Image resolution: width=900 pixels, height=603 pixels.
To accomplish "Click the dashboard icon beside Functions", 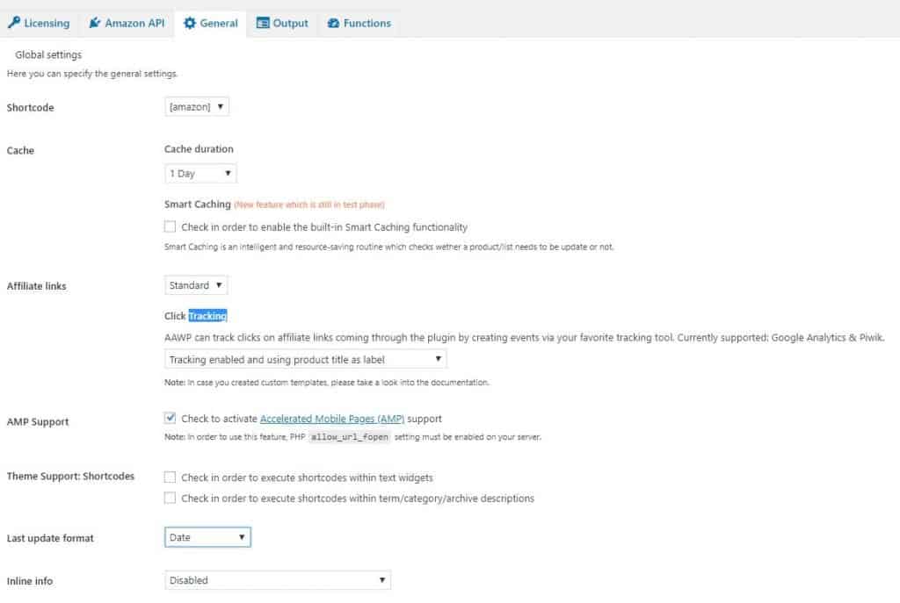I will (333, 23).
